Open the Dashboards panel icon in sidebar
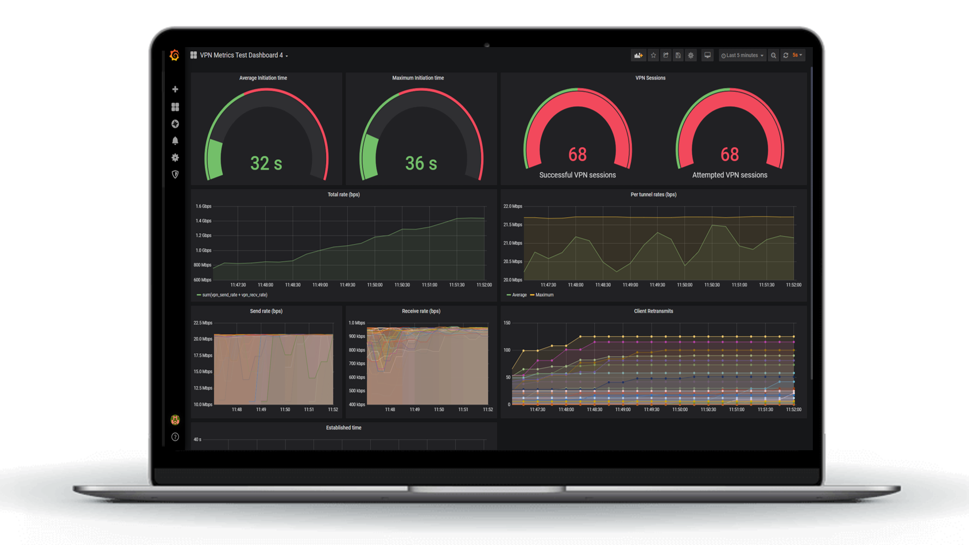The image size is (969, 545). pos(175,106)
